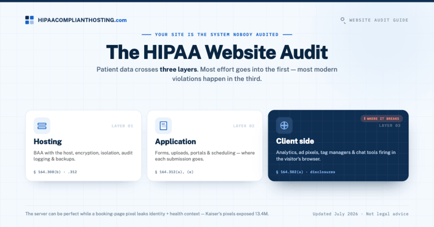Screen dimensions: 434x227
Task: Click the Hosting description mentioning BAA with host
Action: 83,156
